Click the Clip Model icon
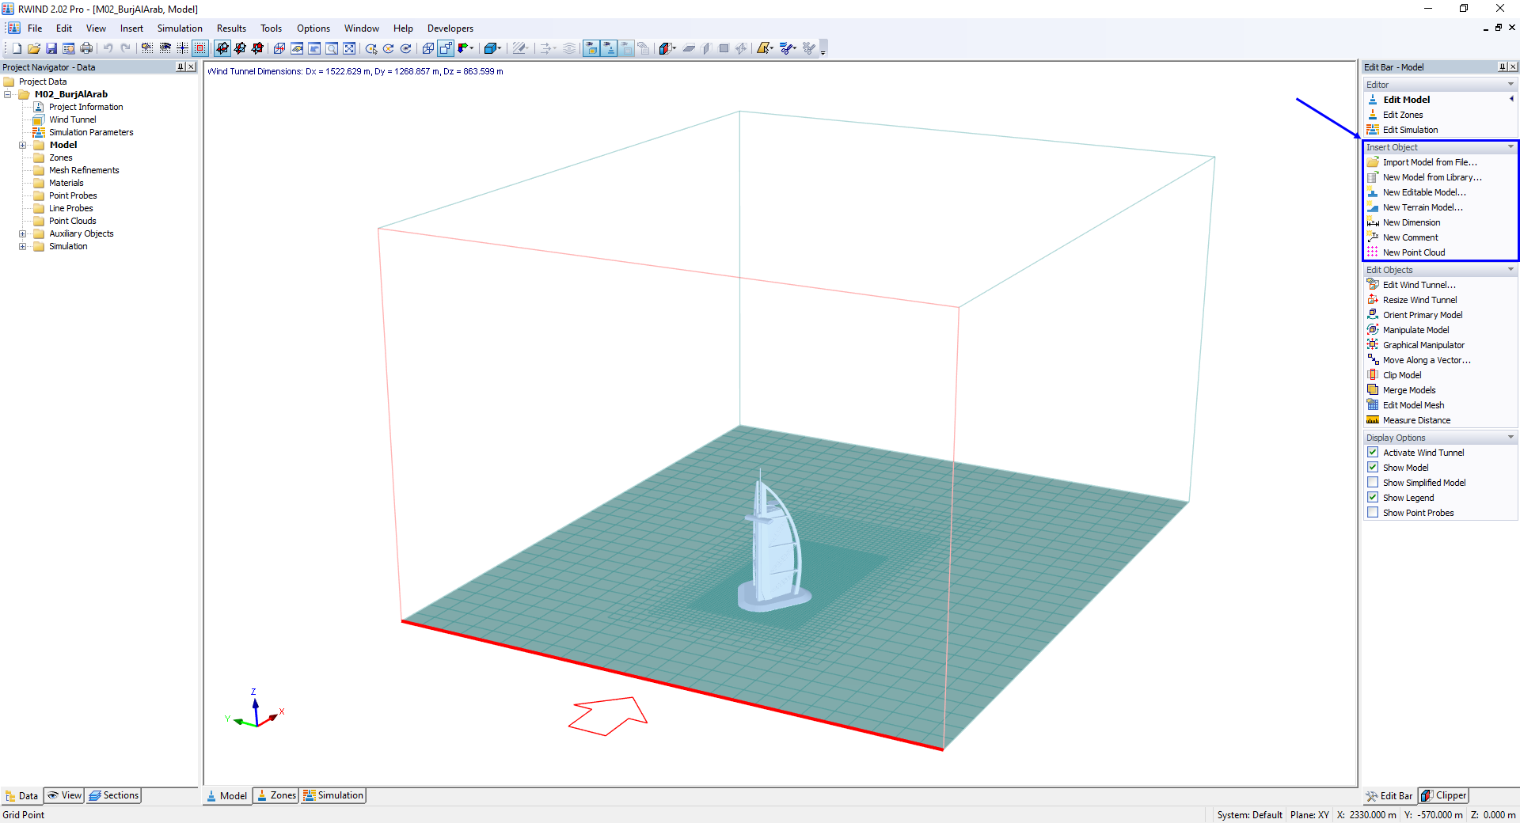 pyautogui.click(x=1373, y=375)
